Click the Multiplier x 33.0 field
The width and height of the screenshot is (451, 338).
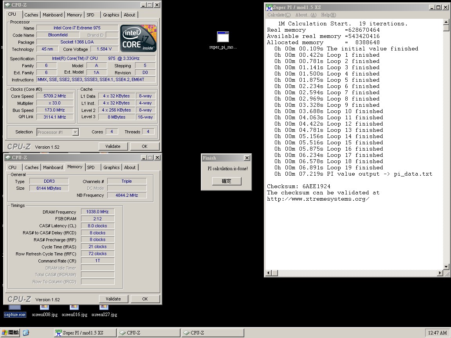tap(55, 103)
